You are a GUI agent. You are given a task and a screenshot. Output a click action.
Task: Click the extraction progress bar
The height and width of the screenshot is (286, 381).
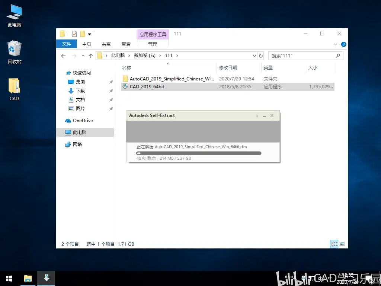(199, 153)
